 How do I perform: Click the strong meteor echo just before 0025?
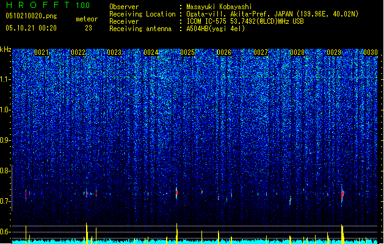click(176, 192)
